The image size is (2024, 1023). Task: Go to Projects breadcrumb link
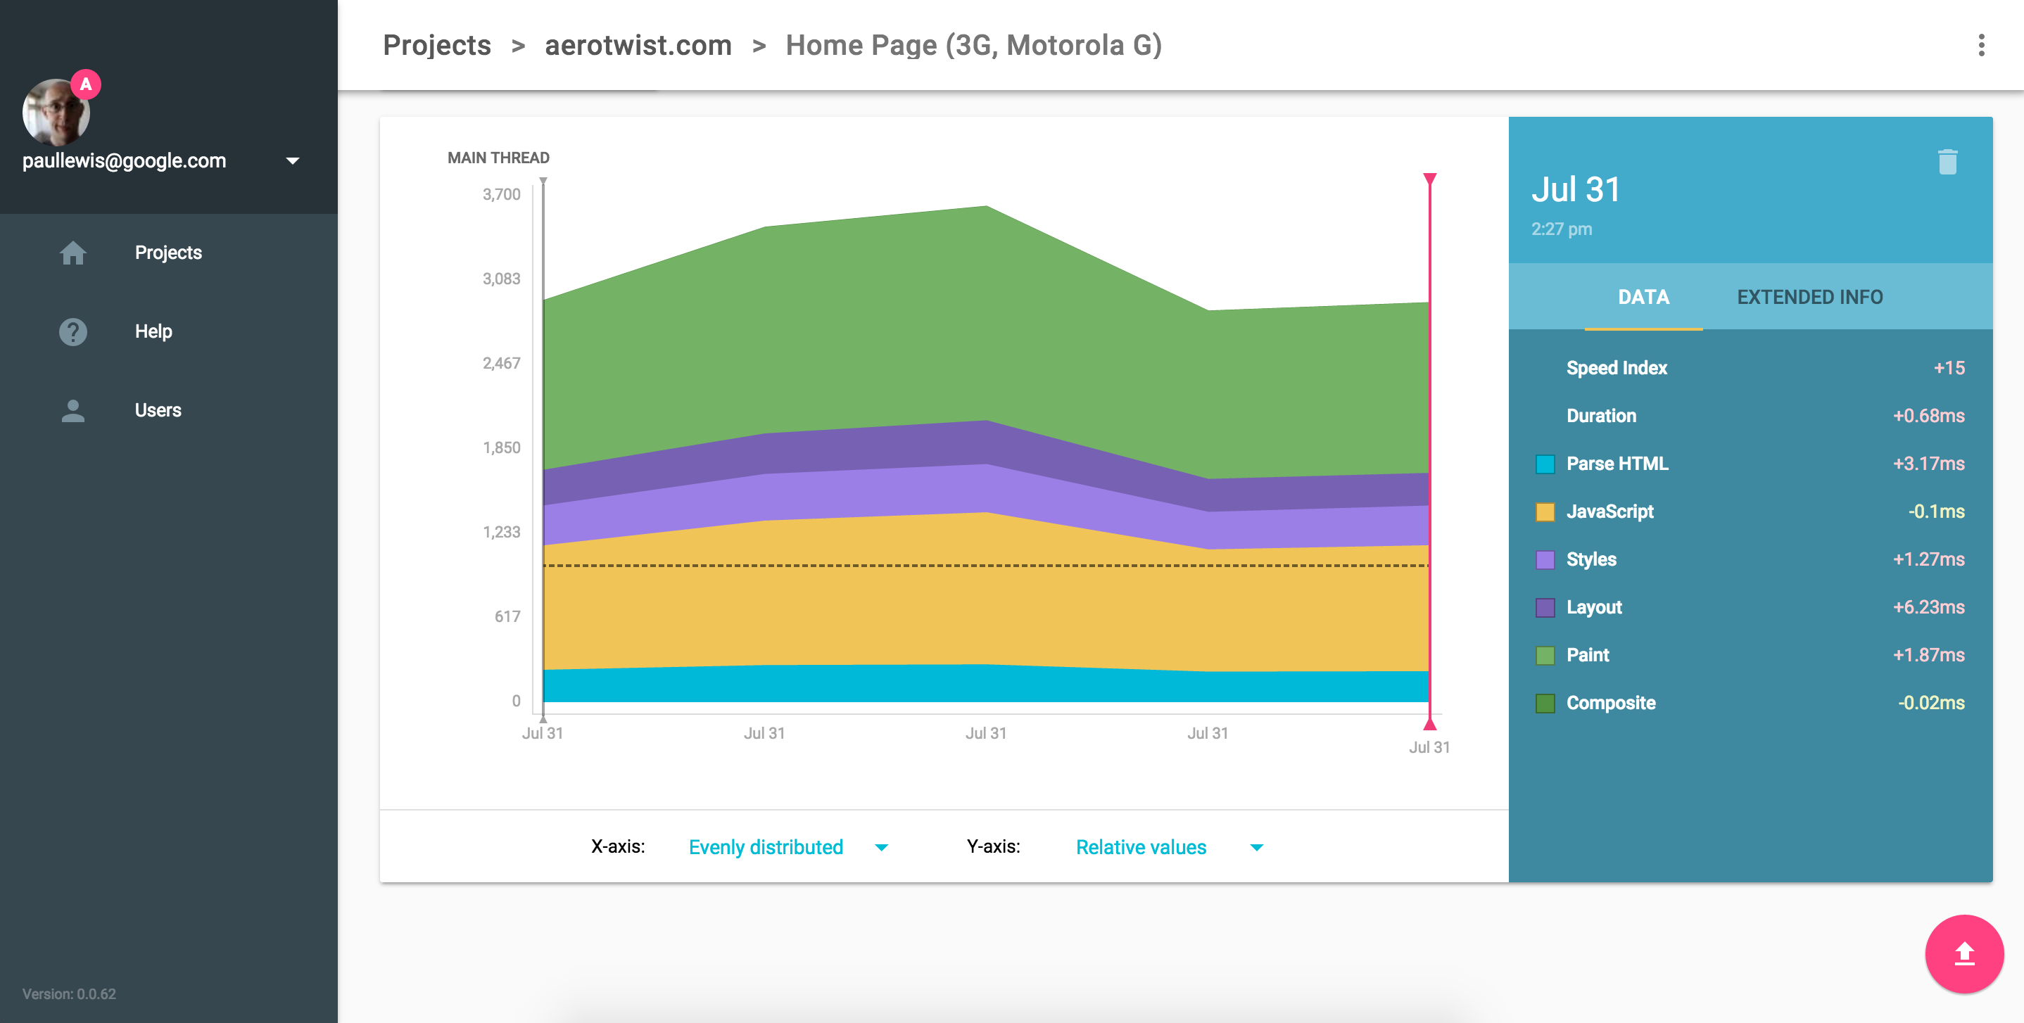point(437,46)
